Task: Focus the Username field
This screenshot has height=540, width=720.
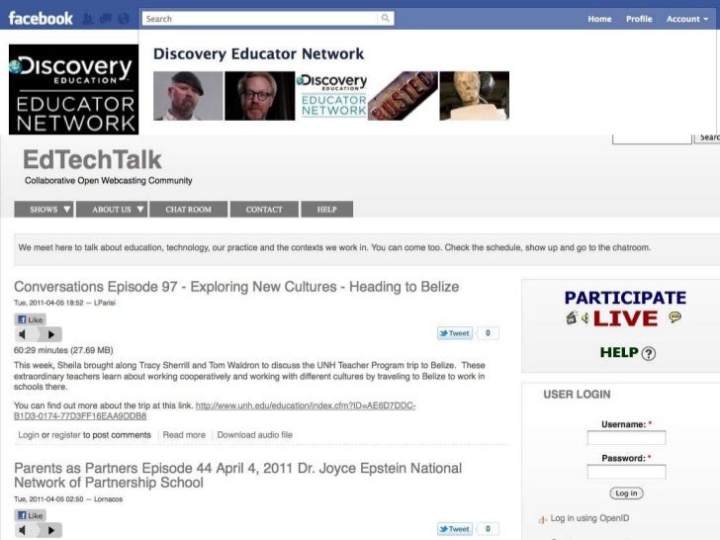Action: click(626, 438)
